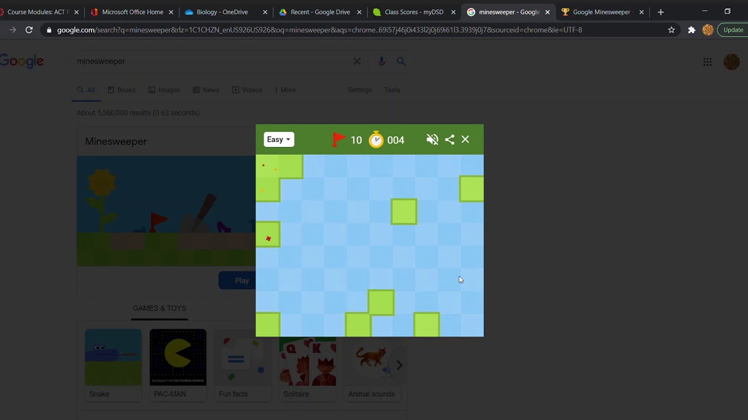Image resolution: width=748 pixels, height=420 pixels.
Task: Click the Chrome Update button
Action: click(733, 30)
